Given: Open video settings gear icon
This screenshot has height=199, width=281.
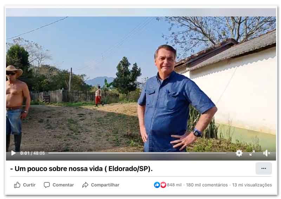Looking at the screenshot, I should (x=239, y=153).
